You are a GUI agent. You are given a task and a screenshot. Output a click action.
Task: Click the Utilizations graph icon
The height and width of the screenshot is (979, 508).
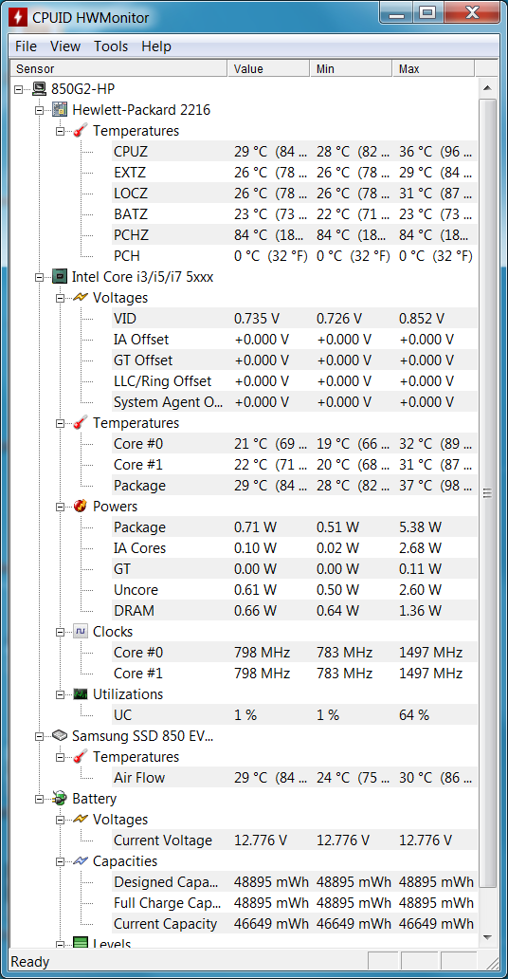point(81,693)
